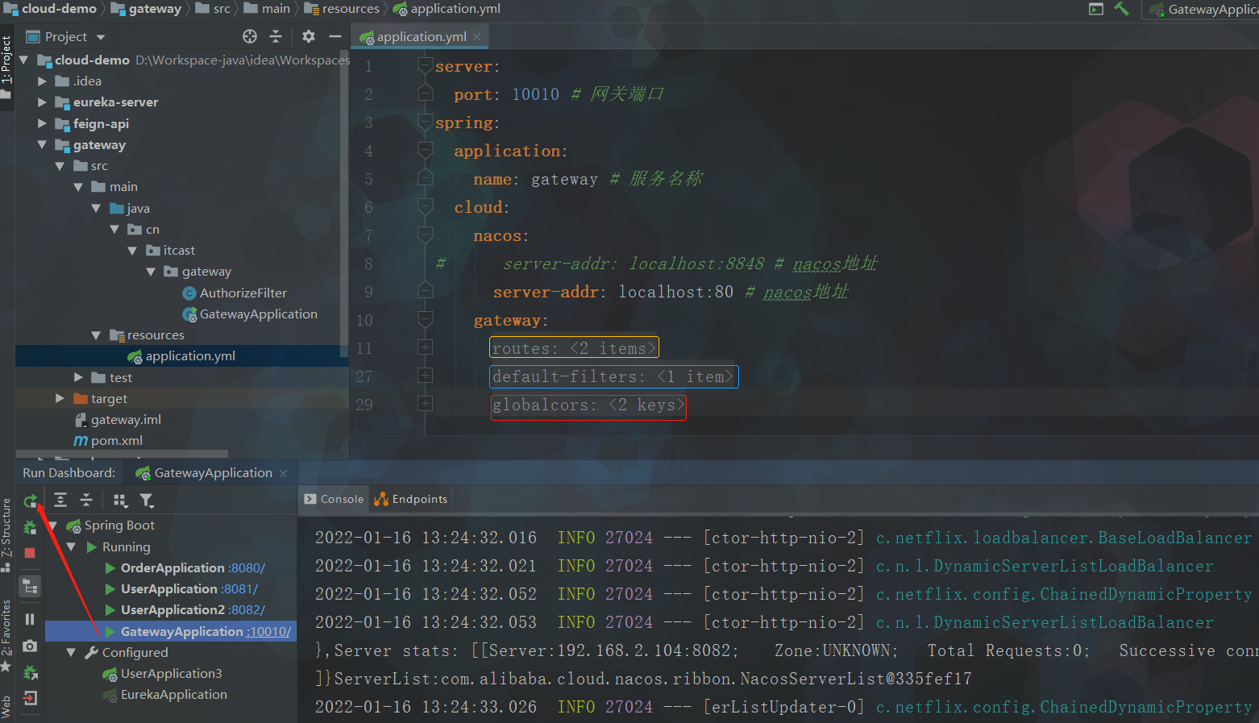
Task: Toggle the tree layout icon in Run Dashboard sidebar
Action: (x=30, y=586)
